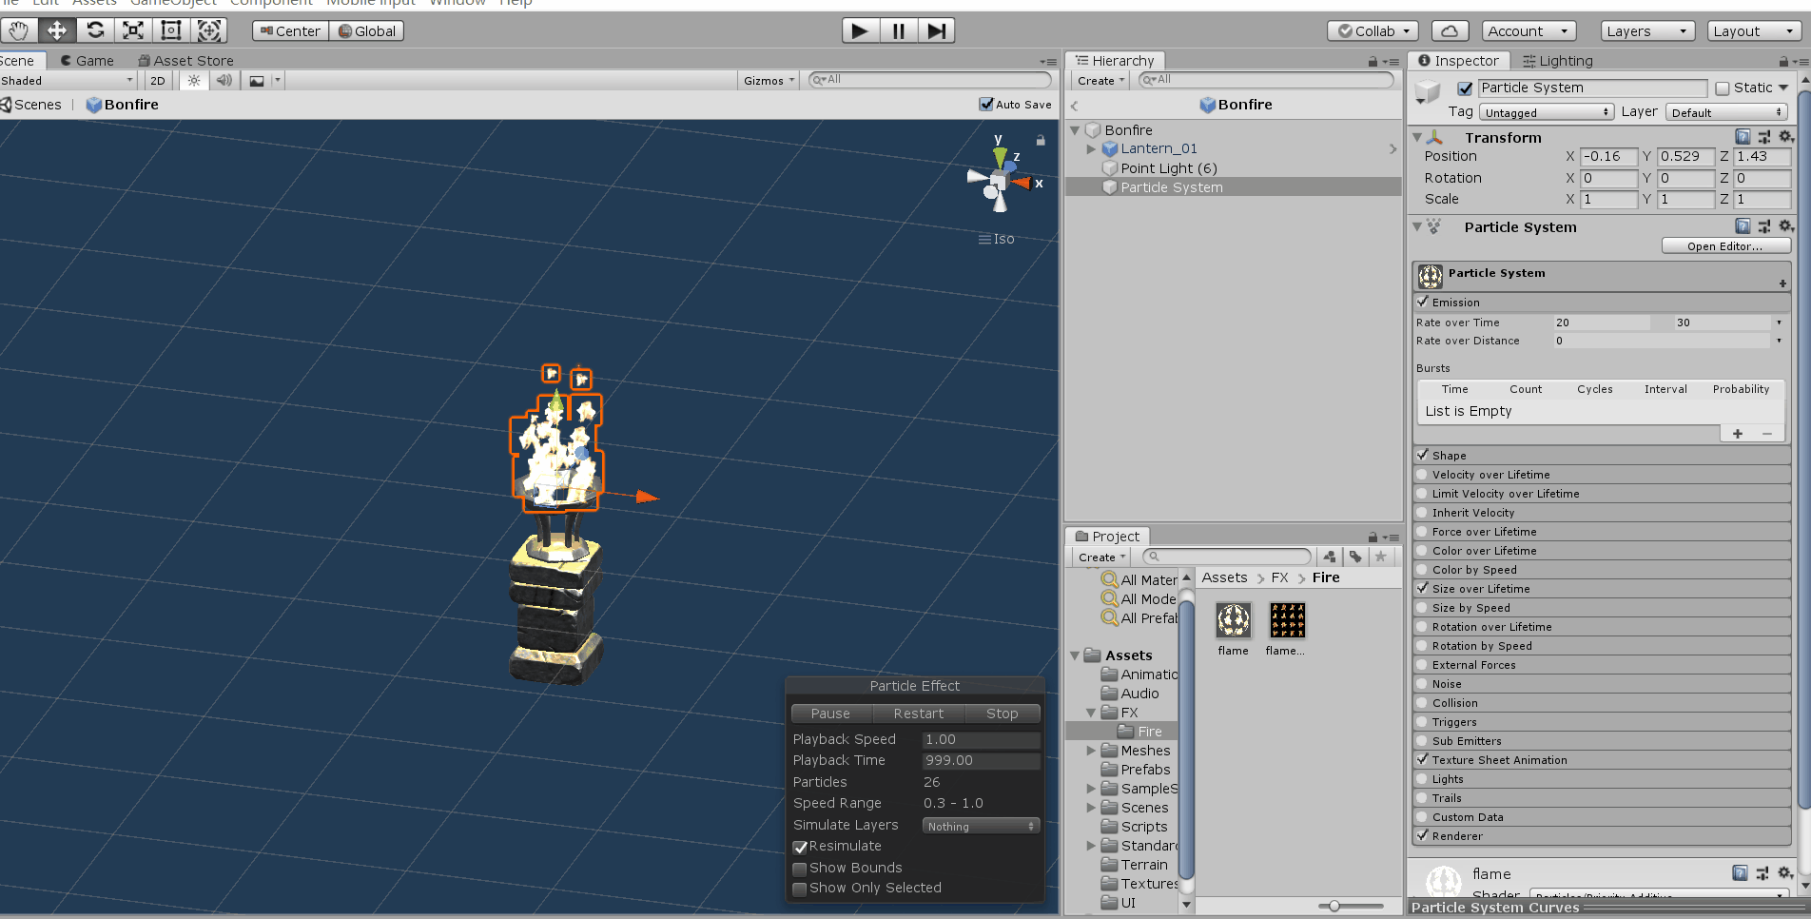Open the Shaded draw mode dropdown
Image resolution: width=1811 pixels, height=919 pixels.
(67, 80)
